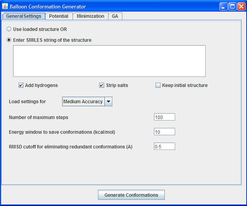This screenshot has height=206, width=247.
Task: Maximize the Balloon Conformation Generator window
Action: [232, 7]
